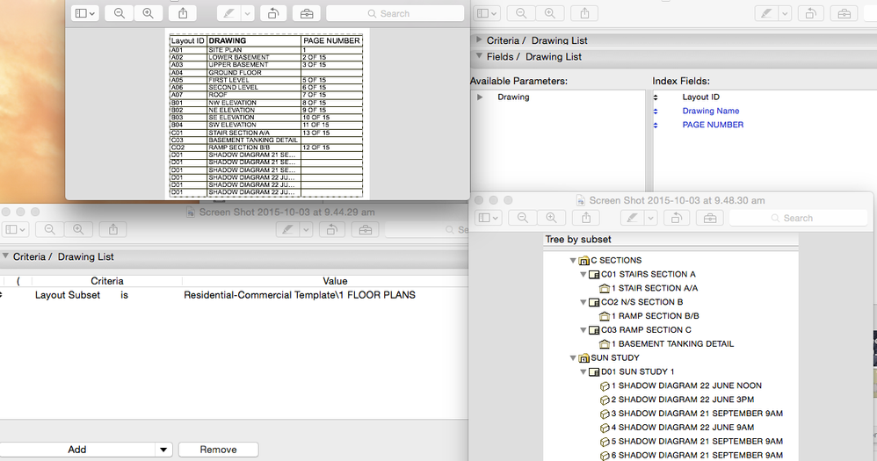Share the 9.44.29 am screenshot

[113, 229]
